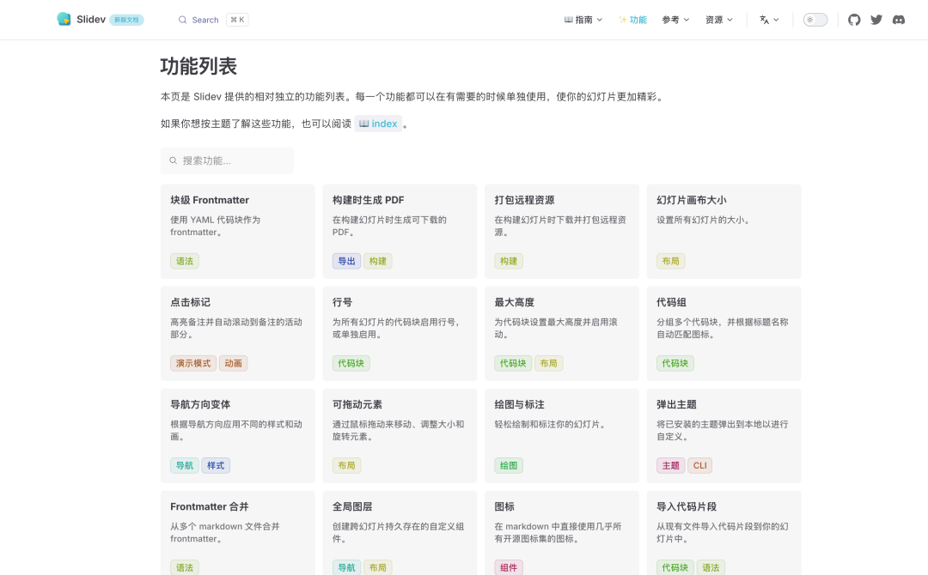The width and height of the screenshot is (928, 575).
Task: Click the Slidev logo icon
Action: [64, 19]
